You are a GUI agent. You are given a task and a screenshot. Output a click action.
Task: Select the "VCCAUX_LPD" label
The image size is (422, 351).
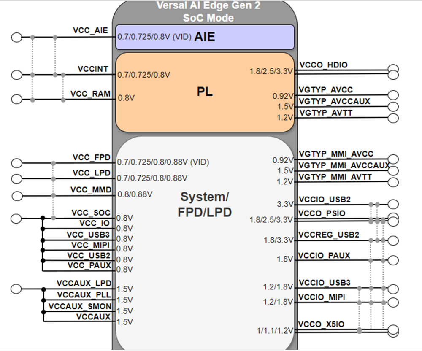click(x=84, y=283)
